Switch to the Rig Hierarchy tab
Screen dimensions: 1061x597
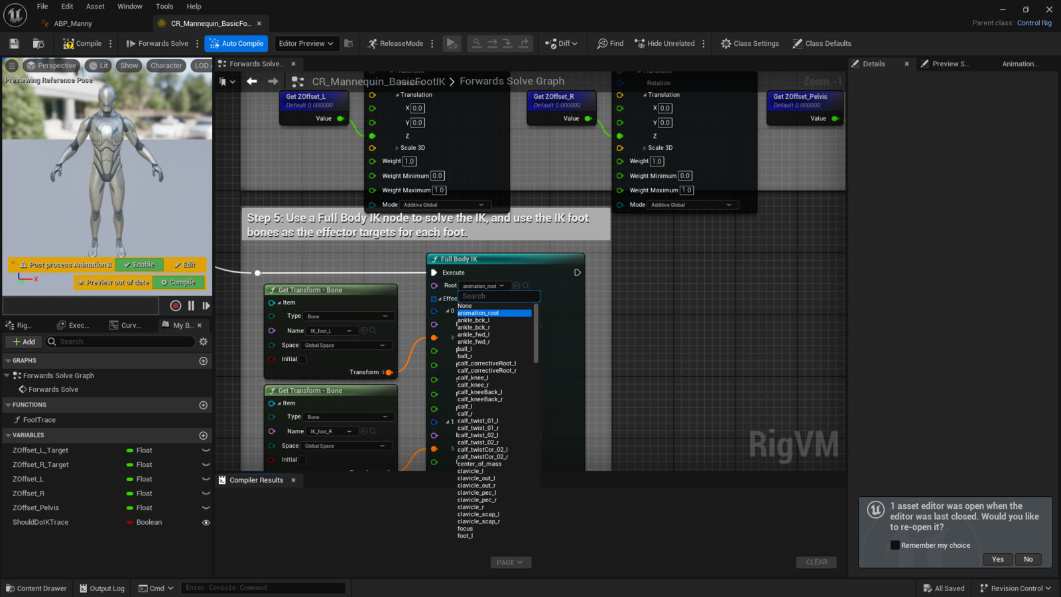tap(19, 325)
